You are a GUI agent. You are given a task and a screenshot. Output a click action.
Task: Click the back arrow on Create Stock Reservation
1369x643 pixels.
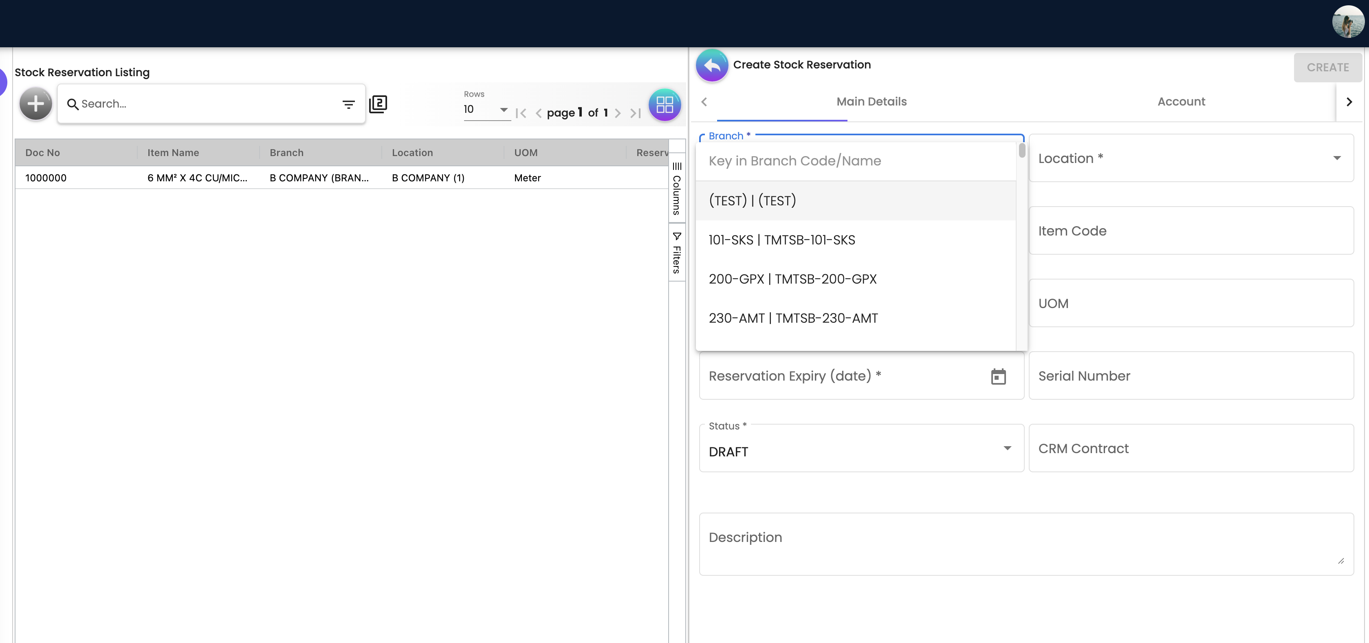pyautogui.click(x=712, y=65)
